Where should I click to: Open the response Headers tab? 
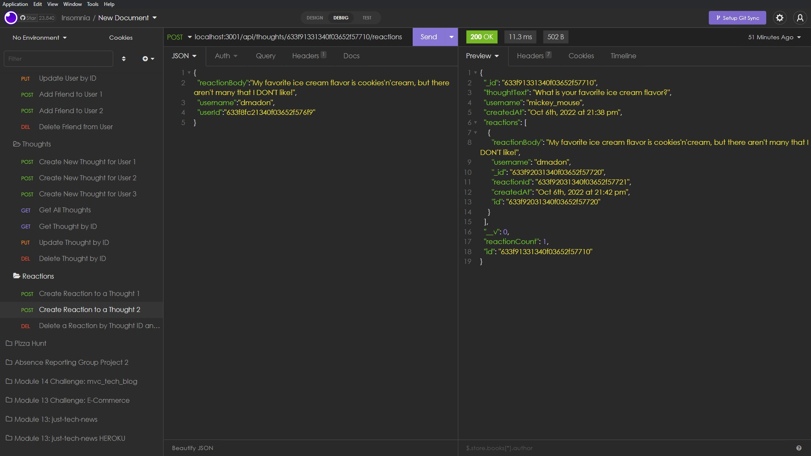[534, 56]
